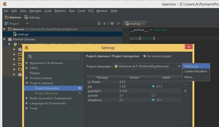Image resolution: width=219 pixels, height=127 pixels.
Task: Collapse the External Libraries node
Action: click(4, 39)
